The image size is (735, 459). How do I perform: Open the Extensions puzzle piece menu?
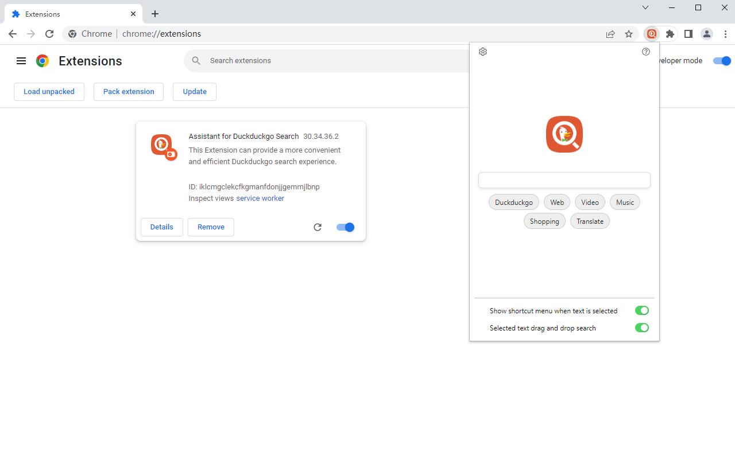pos(670,34)
